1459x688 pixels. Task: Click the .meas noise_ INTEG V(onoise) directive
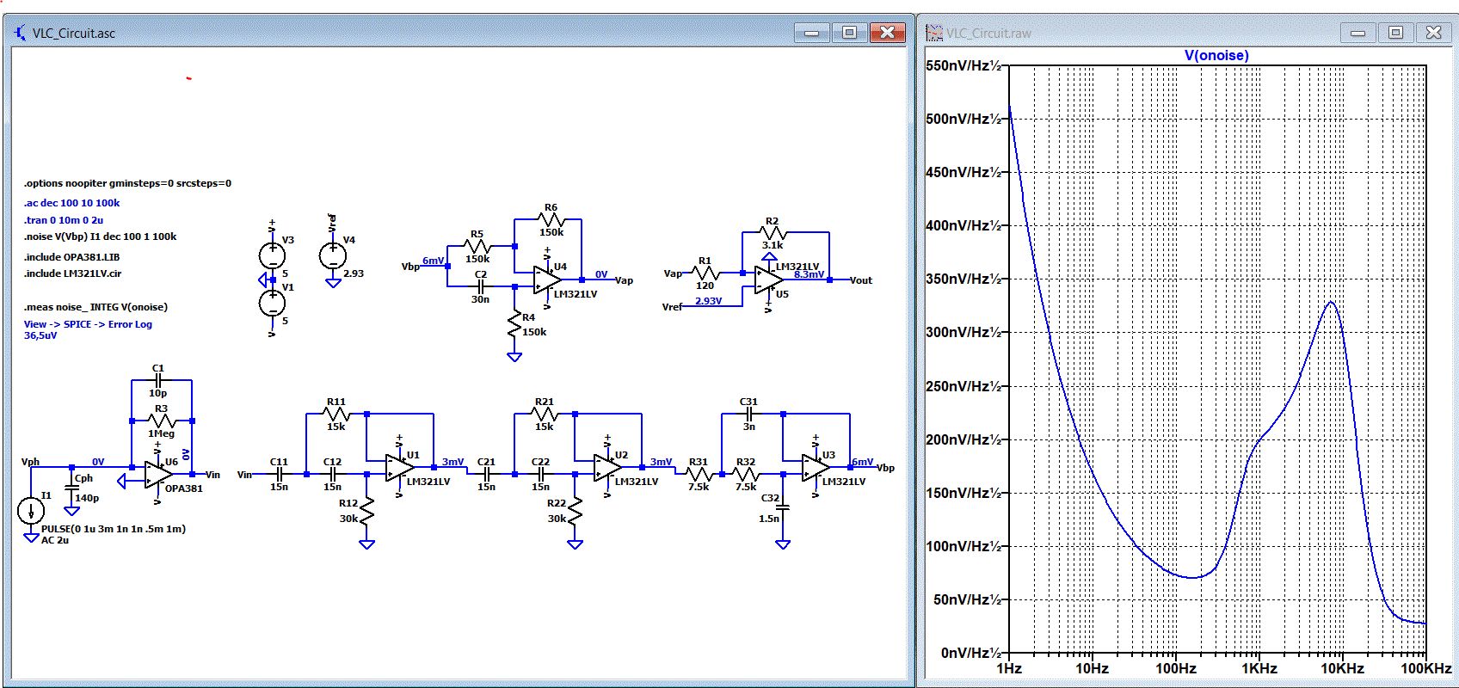pyautogui.click(x=95, y=307)
